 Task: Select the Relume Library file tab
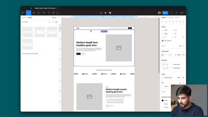click(x=45, y=8)
